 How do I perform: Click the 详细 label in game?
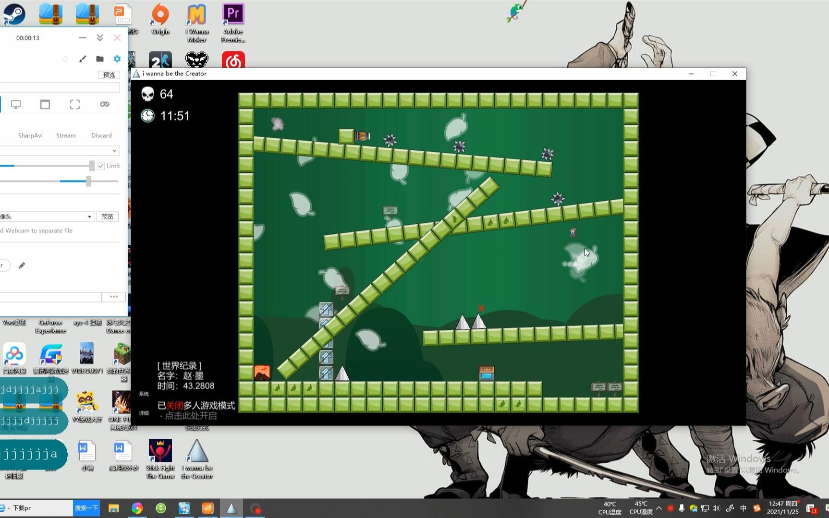click(x=144, y=413)
